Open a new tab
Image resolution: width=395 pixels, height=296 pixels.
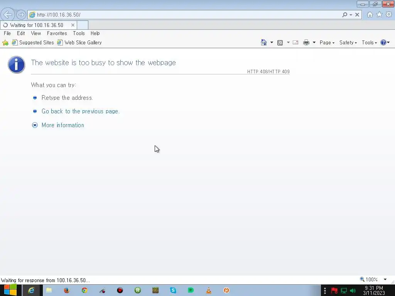83,25
